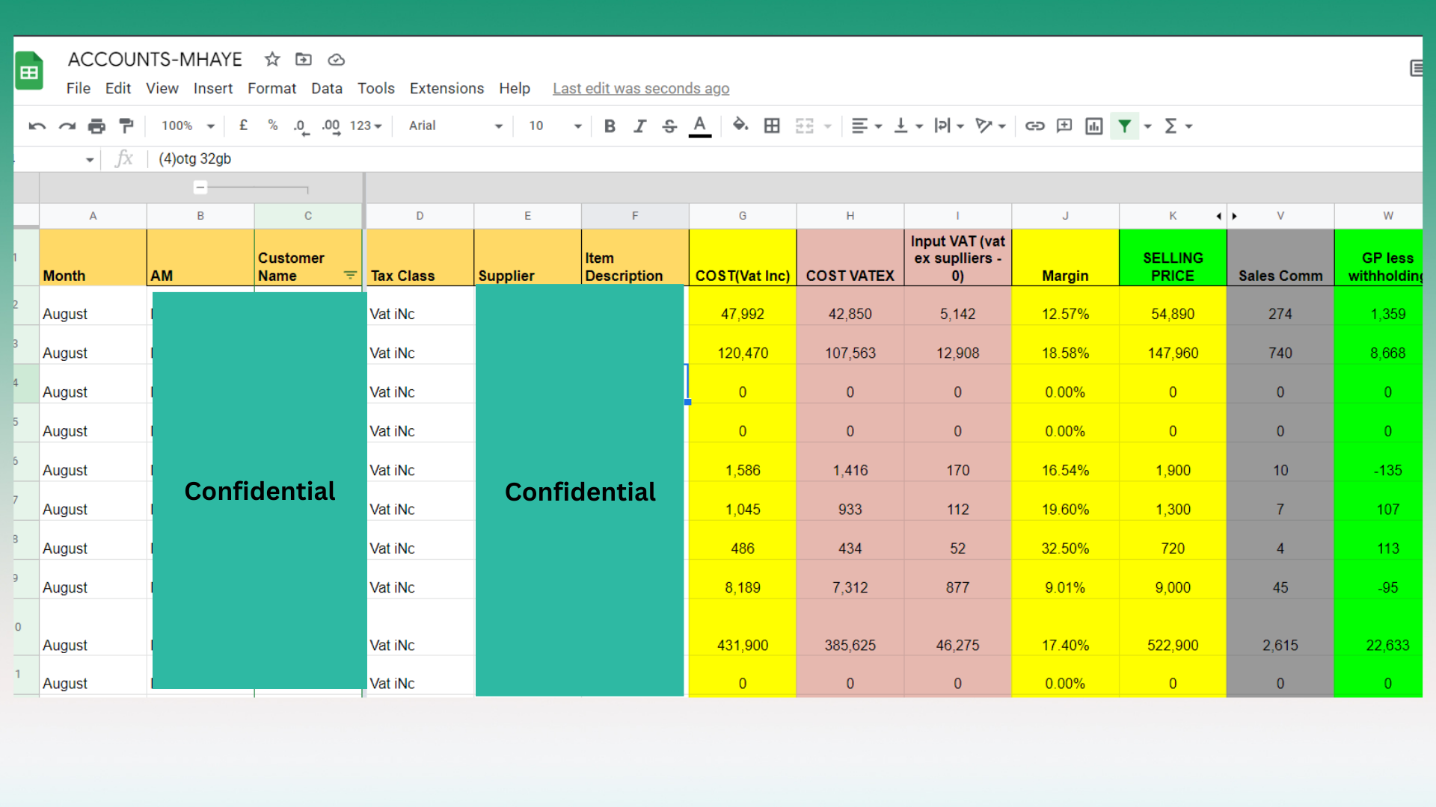Toggle bold formatting
The width and height of the screenshot is (1436, 807).
coord(610,126)
